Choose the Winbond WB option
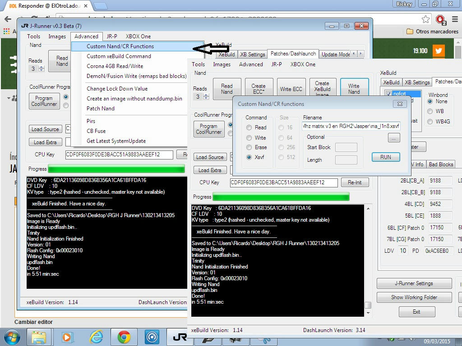 430,111
